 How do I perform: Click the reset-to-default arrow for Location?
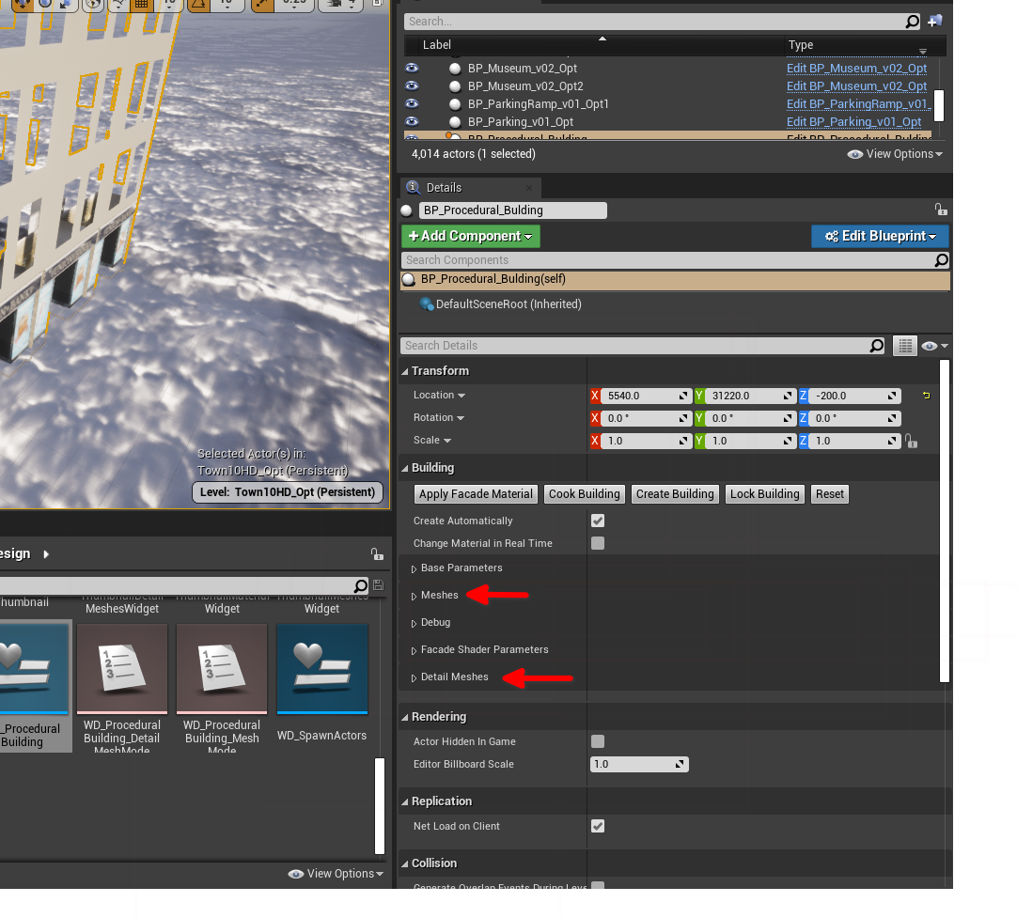(x=926, y=396)
